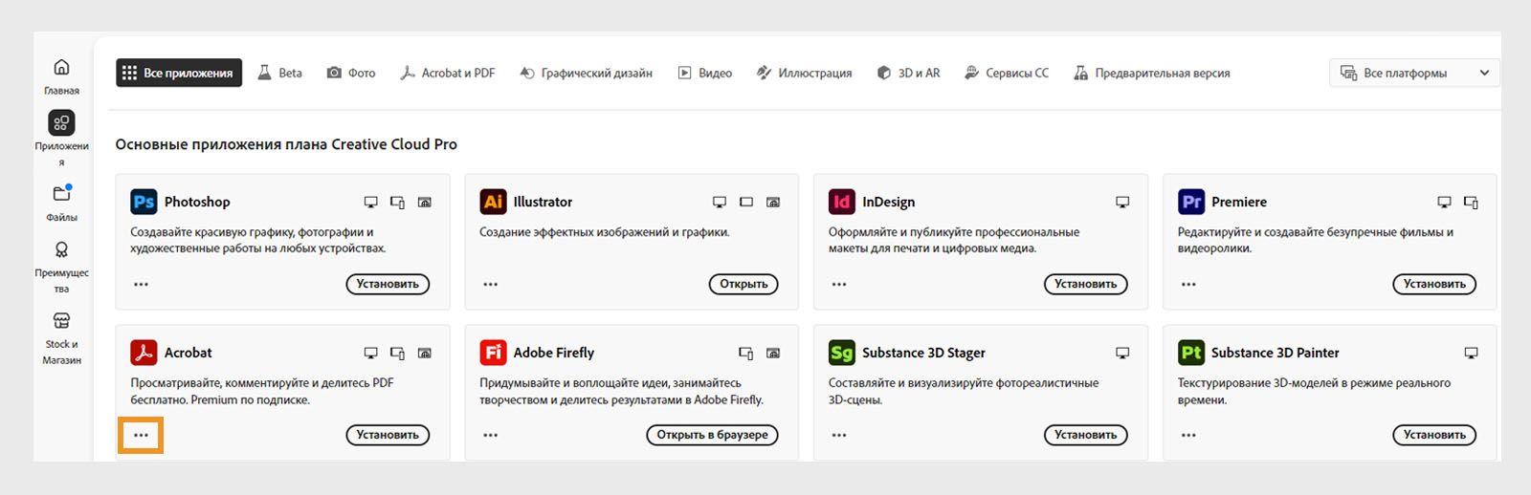The width and height of the screenshot is (1531, 495).
Task: Open the Файлы files sidebar icon
Action: point(61,193)
